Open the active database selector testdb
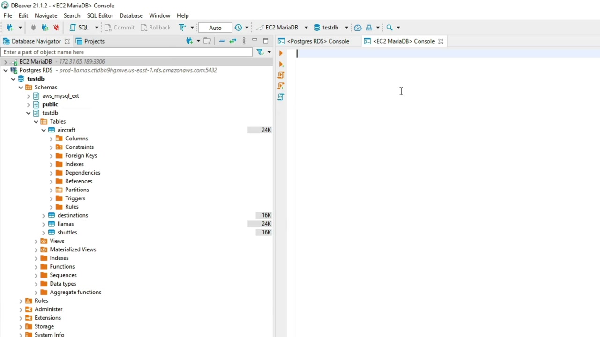600x337 pixels. [x=331, y=28]
